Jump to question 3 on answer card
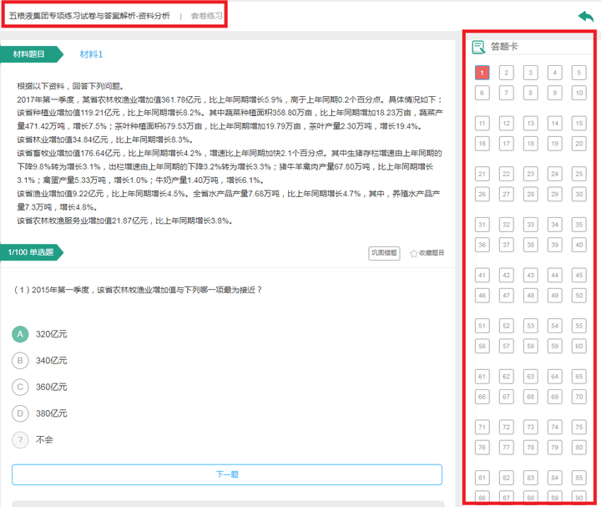This screenshot has width=601, height=507. pyautogui.click(x=531, y=73)
